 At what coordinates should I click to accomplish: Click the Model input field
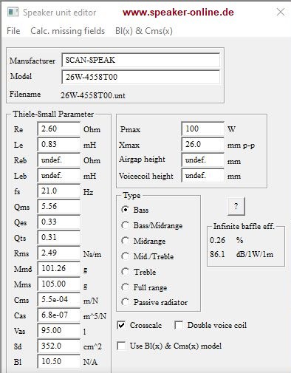(140, 77)
